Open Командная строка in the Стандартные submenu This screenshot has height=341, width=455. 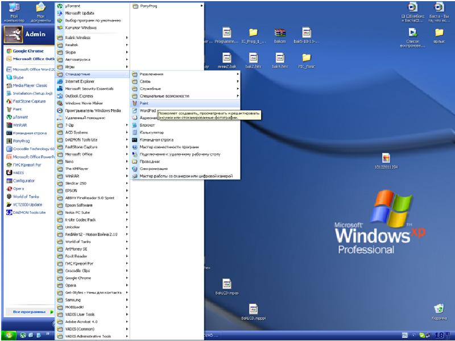tap(156, 139)
